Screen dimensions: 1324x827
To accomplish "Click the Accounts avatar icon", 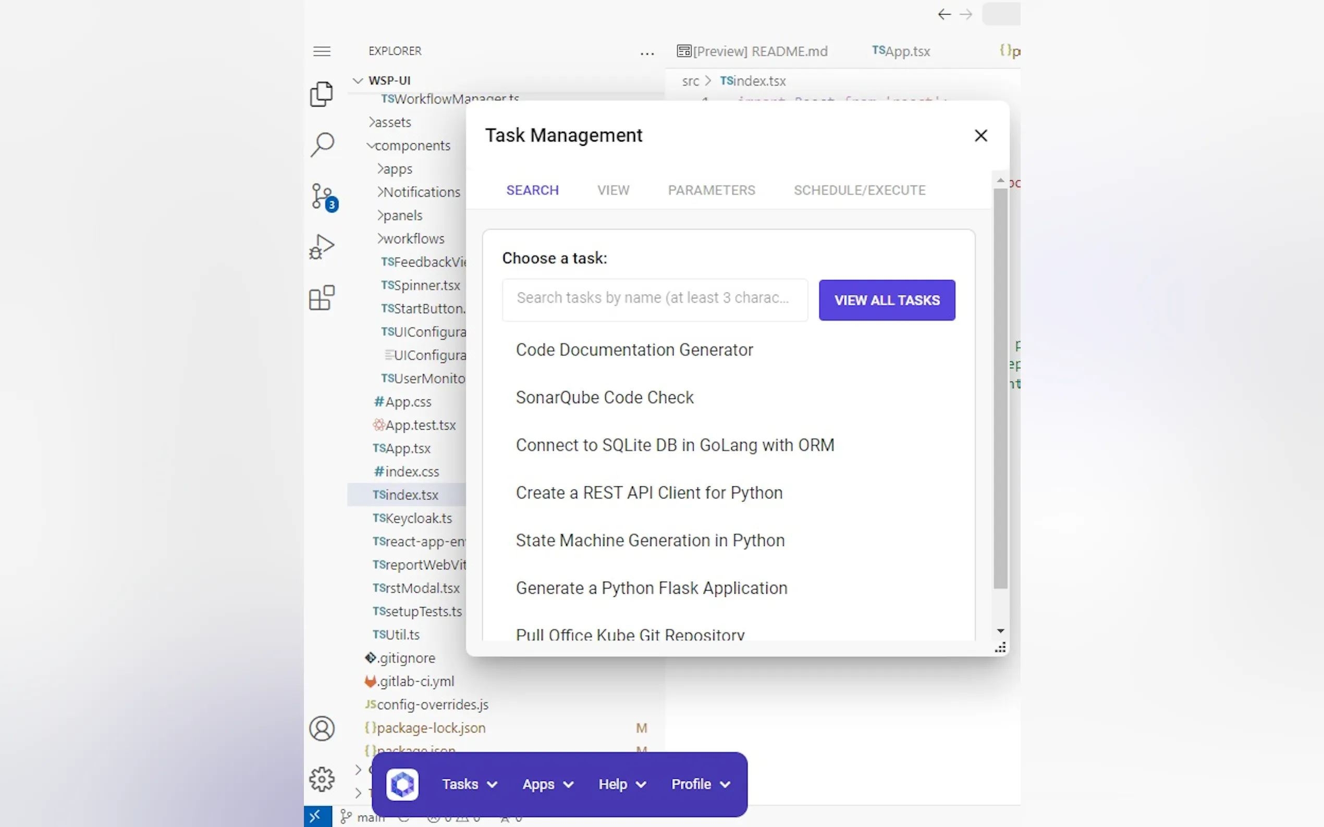I will pyautogui.click(x=322, y=729).
